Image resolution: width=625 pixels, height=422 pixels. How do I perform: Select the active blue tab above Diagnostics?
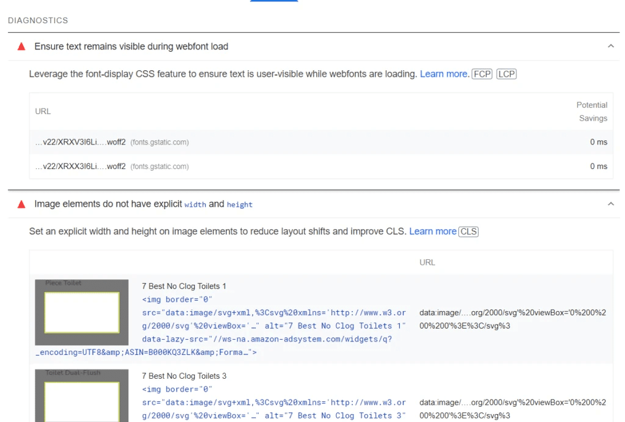tap(273, 2)
